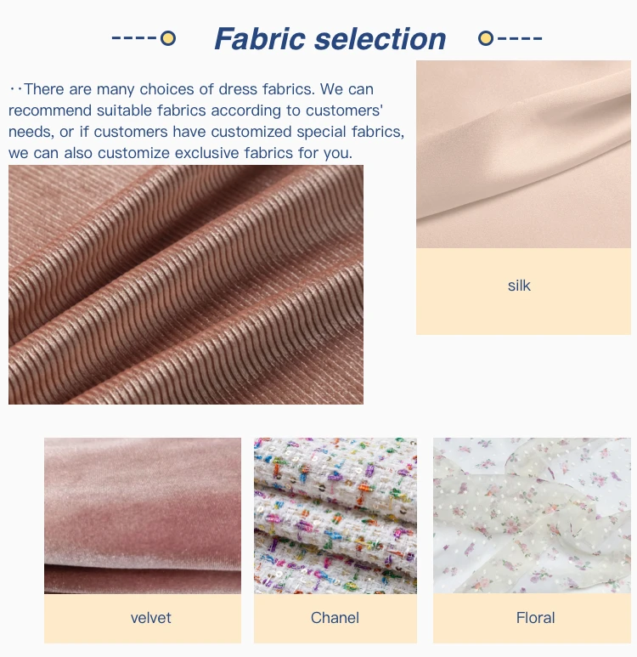Click the cream panel under silk image
This screenshot has width=637, height=657.
tap(523, 292)
